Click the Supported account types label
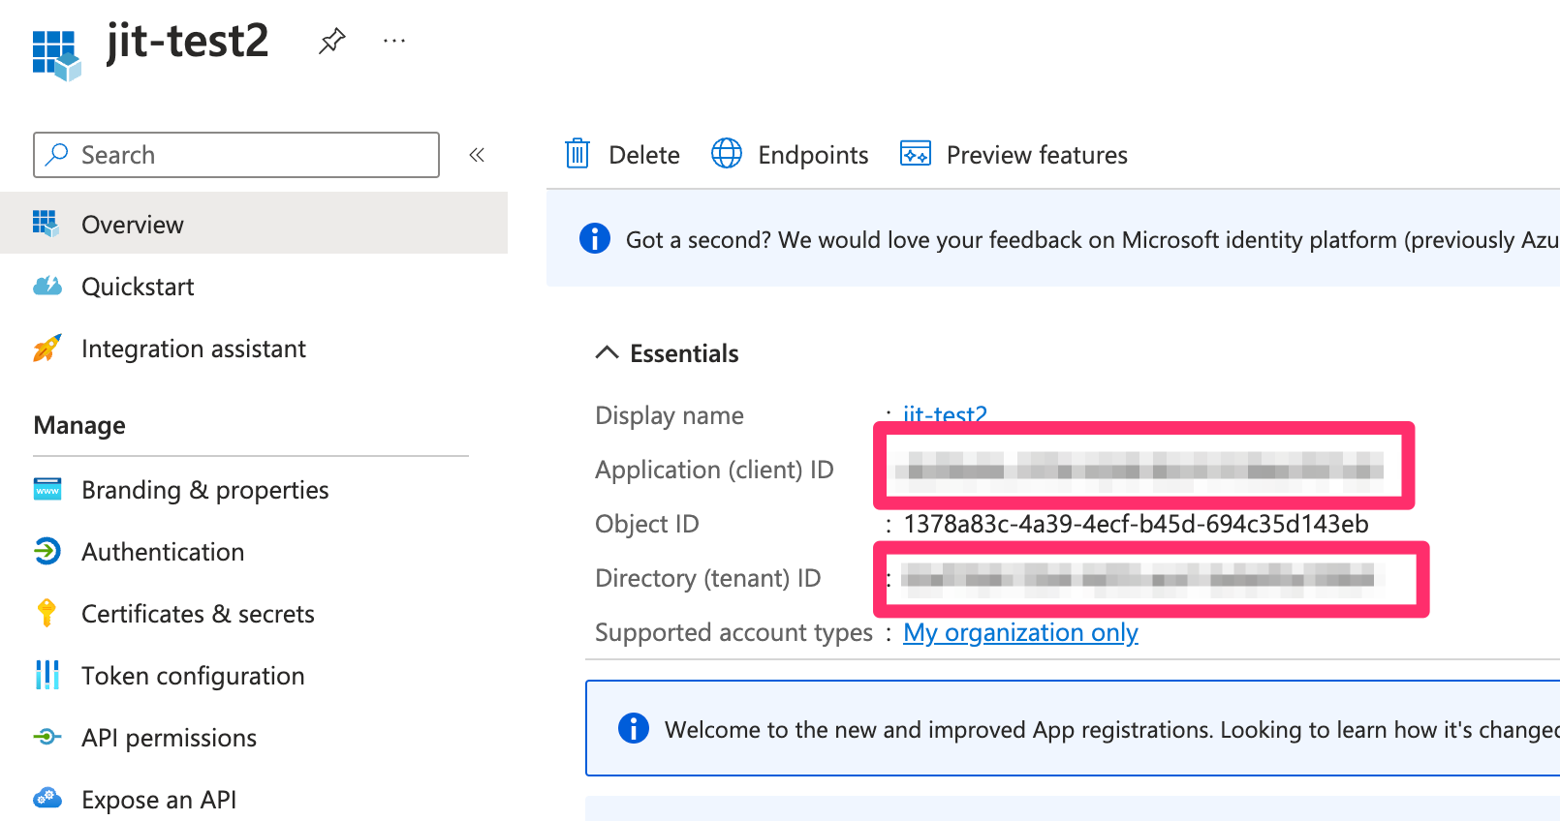The height and width of the screenshot is (821, 1560). point(733,632)
